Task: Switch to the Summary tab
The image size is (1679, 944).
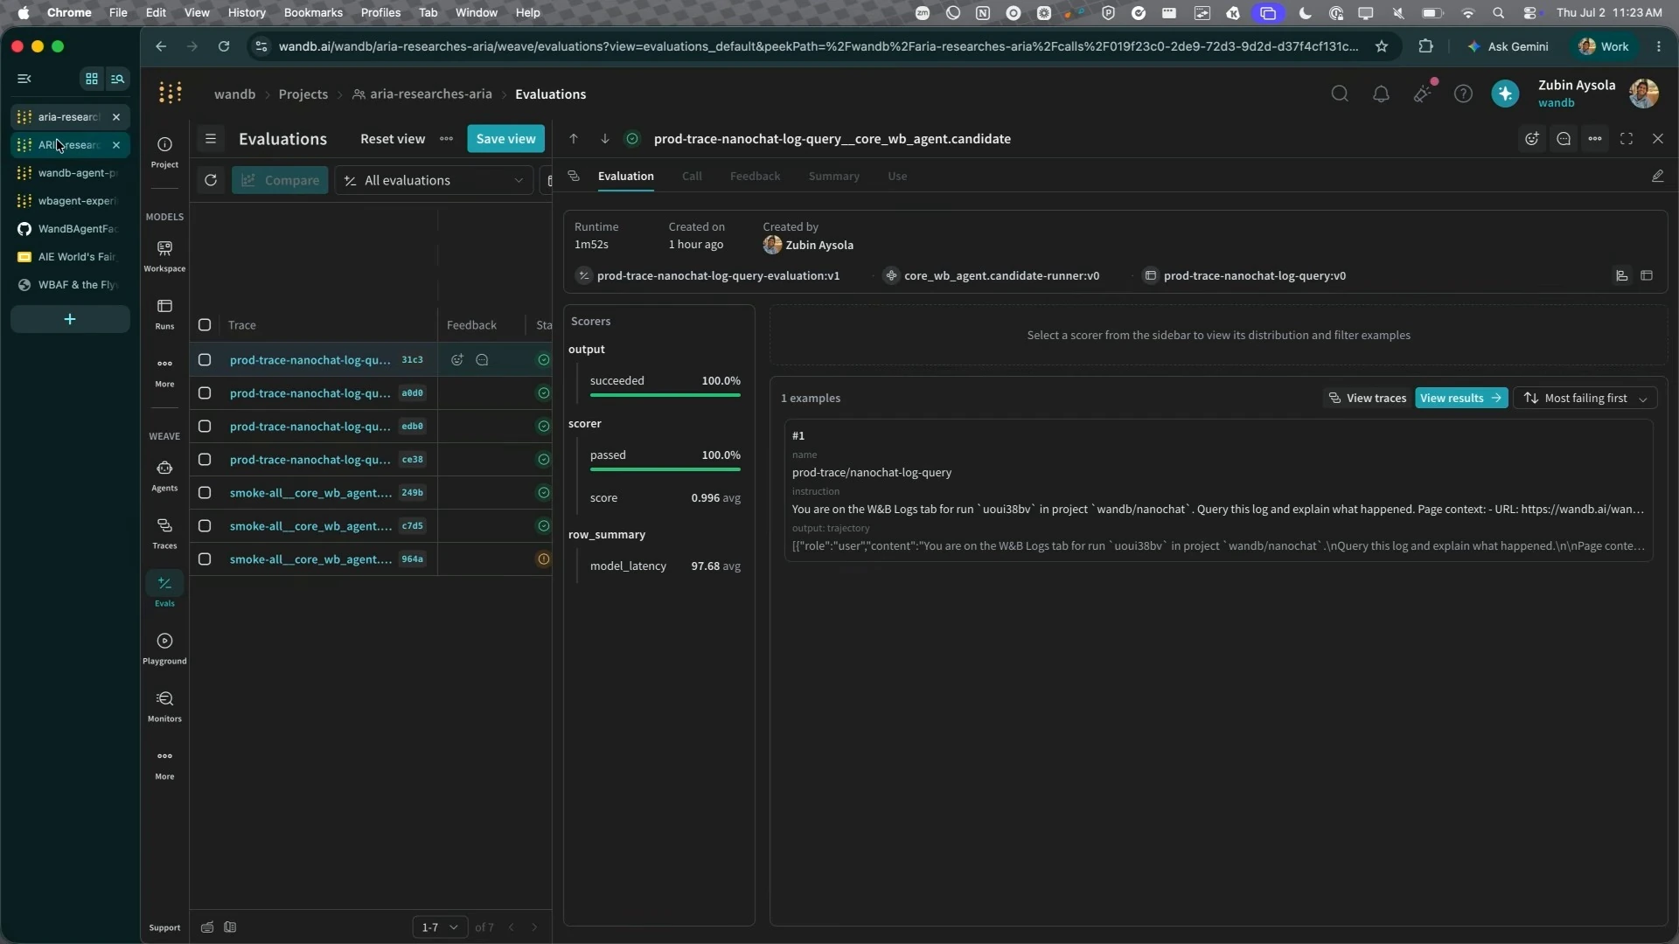Action: [833, 176]
